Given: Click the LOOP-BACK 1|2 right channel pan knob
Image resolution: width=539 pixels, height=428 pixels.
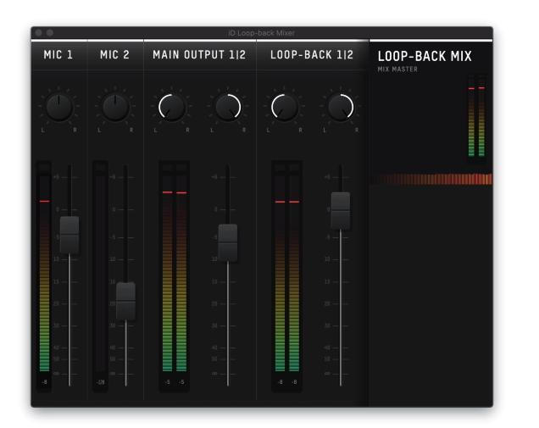Looking at the screenshot, I should coord(341,108).
